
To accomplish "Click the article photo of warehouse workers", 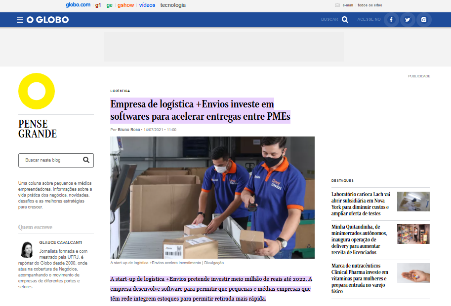I will tap(212, 197).
